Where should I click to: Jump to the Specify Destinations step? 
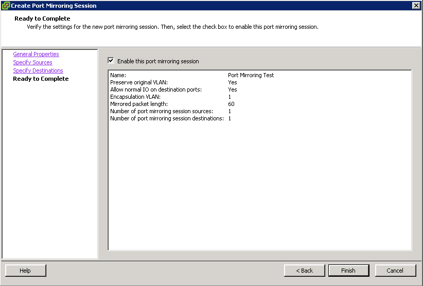[38, 70]
